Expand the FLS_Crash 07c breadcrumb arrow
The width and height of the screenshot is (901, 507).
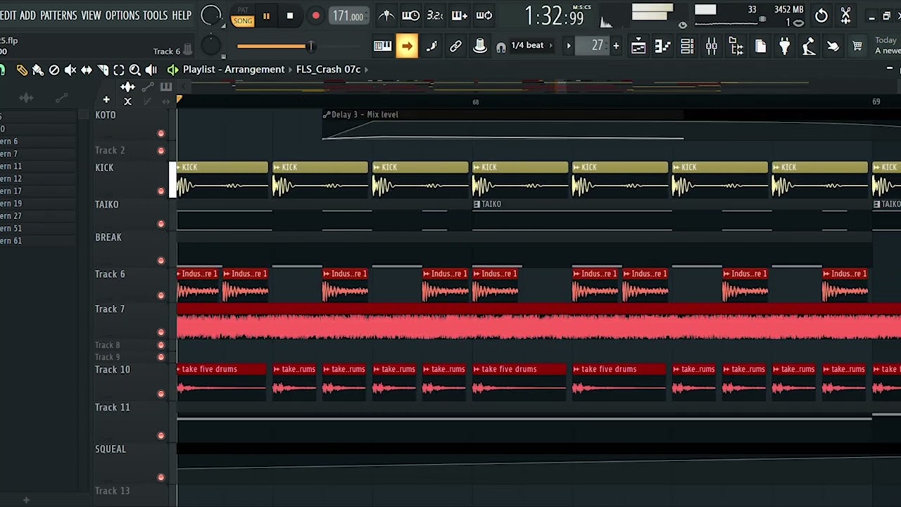pos(367,69)
